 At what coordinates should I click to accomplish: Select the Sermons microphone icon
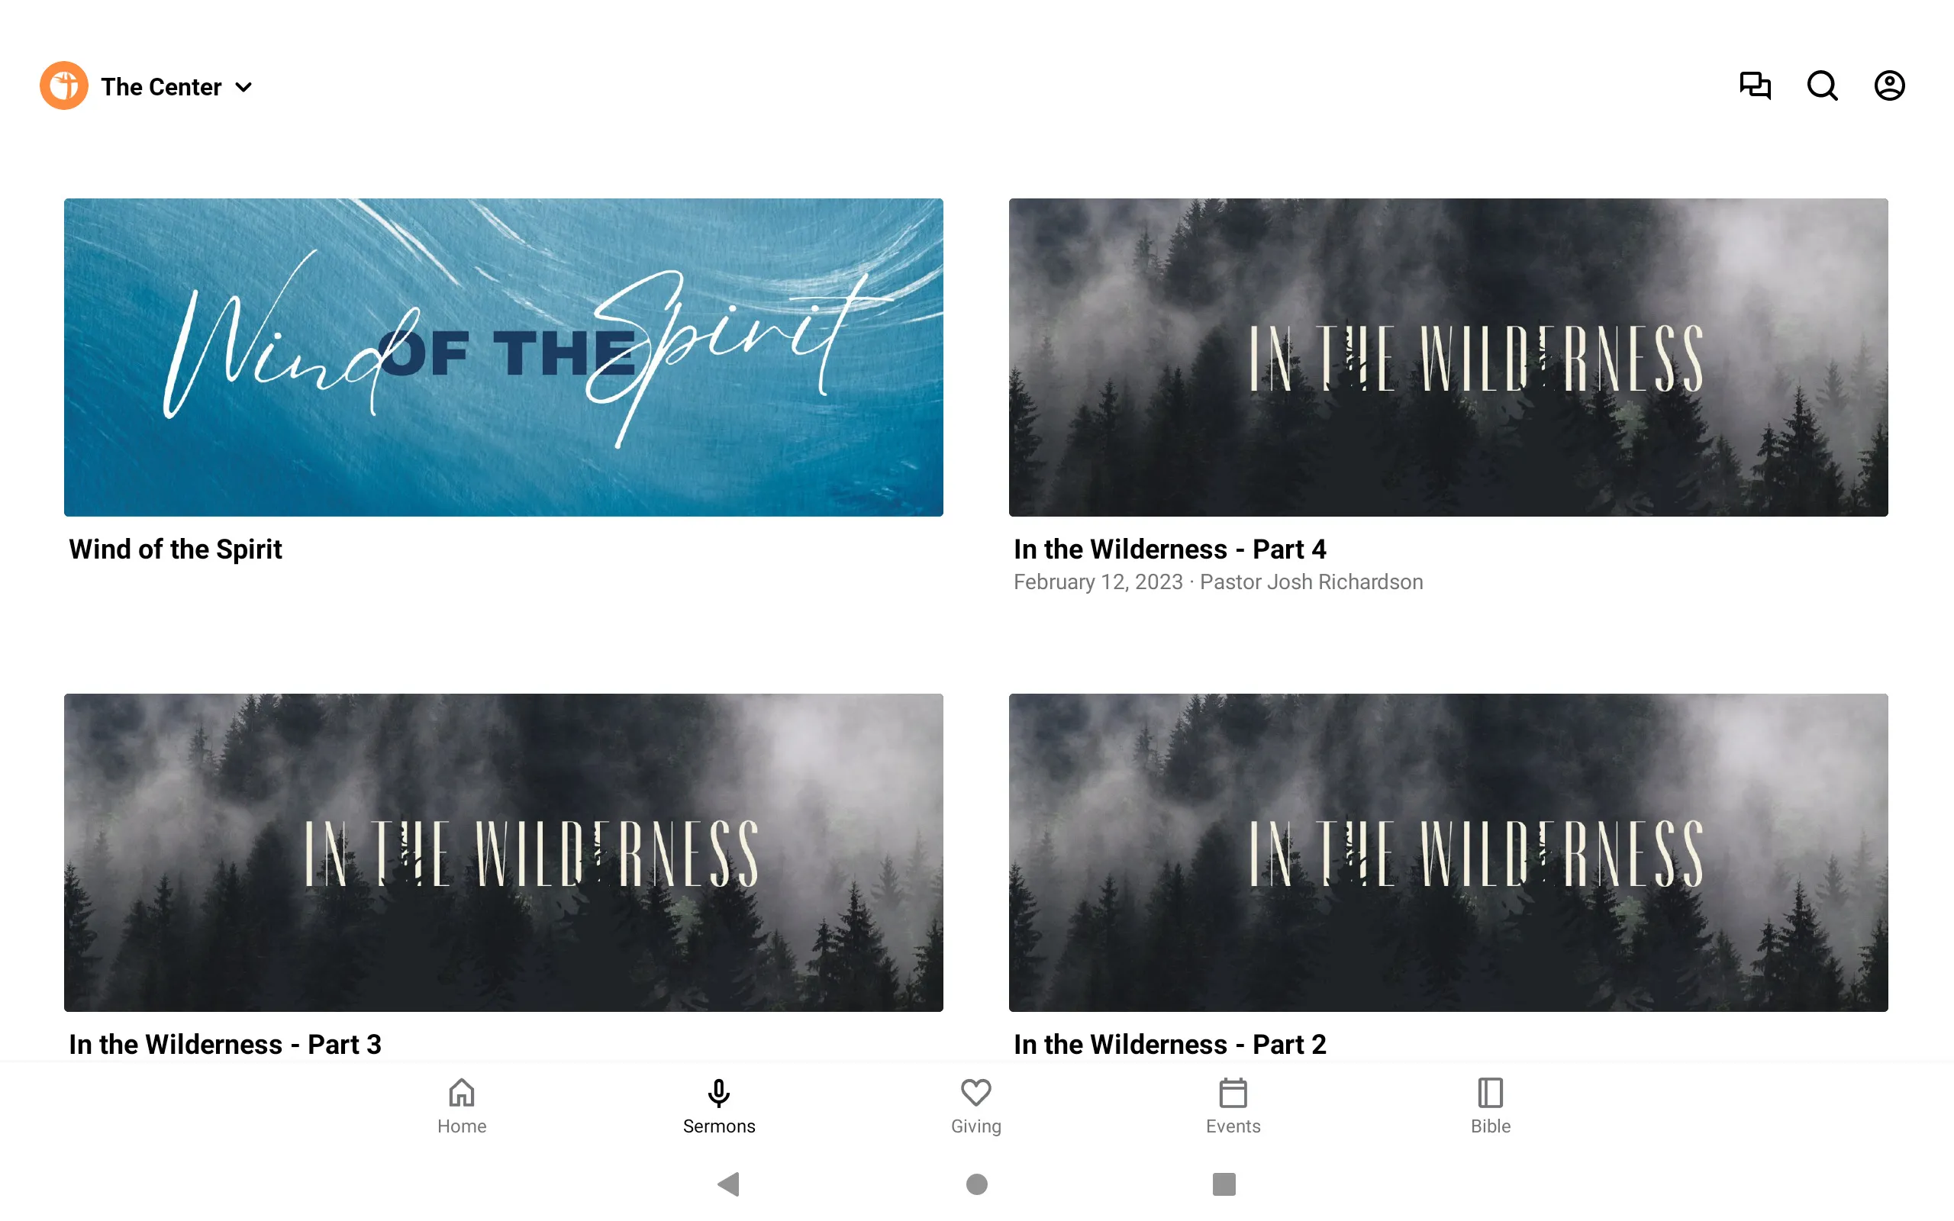(x=717, y=1093)
